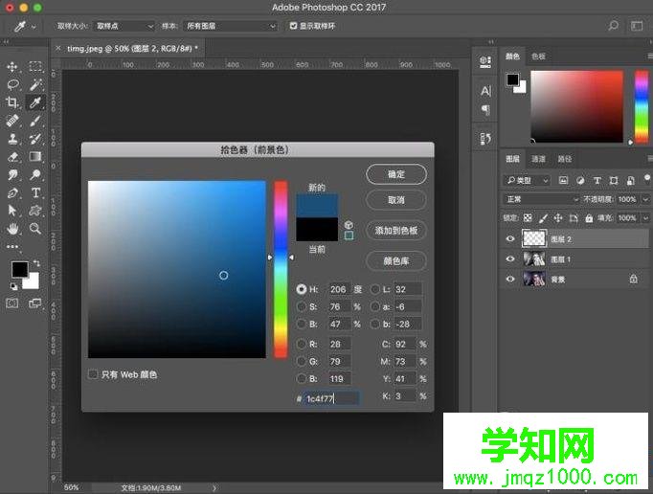The image size is (653, 494).
Task: Change the screen mode
Action: click(35, 303)
